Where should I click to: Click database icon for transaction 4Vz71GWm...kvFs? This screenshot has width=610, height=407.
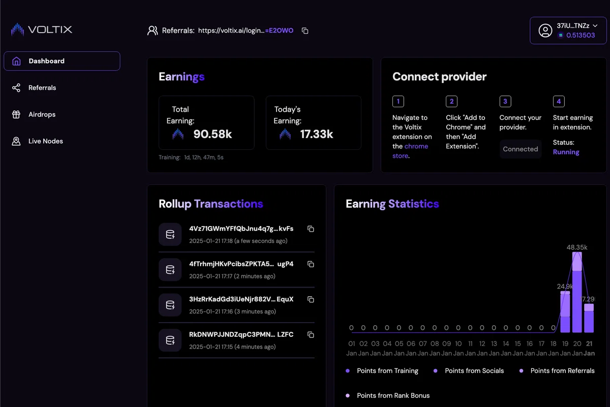pyautogui.click(x=170, y=234)
